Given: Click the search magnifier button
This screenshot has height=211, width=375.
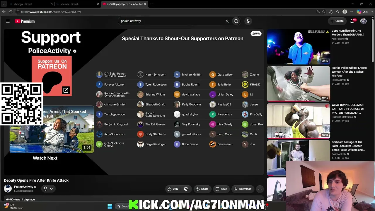Looking at the screenshot, I should coord(236,21).
